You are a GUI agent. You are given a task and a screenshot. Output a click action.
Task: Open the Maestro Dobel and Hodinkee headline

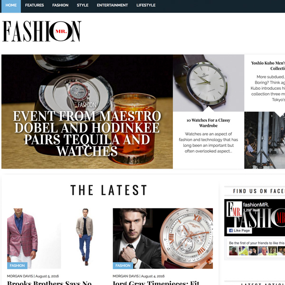click(87, 133)
